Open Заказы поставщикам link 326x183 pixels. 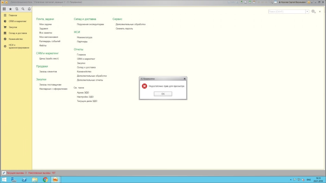point(50,85)
